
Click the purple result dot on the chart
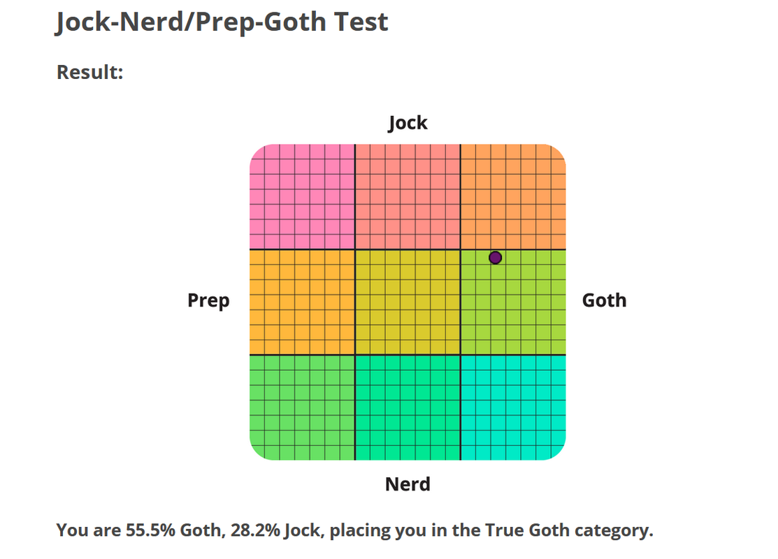pyautogui.click(x=495, y=258)
